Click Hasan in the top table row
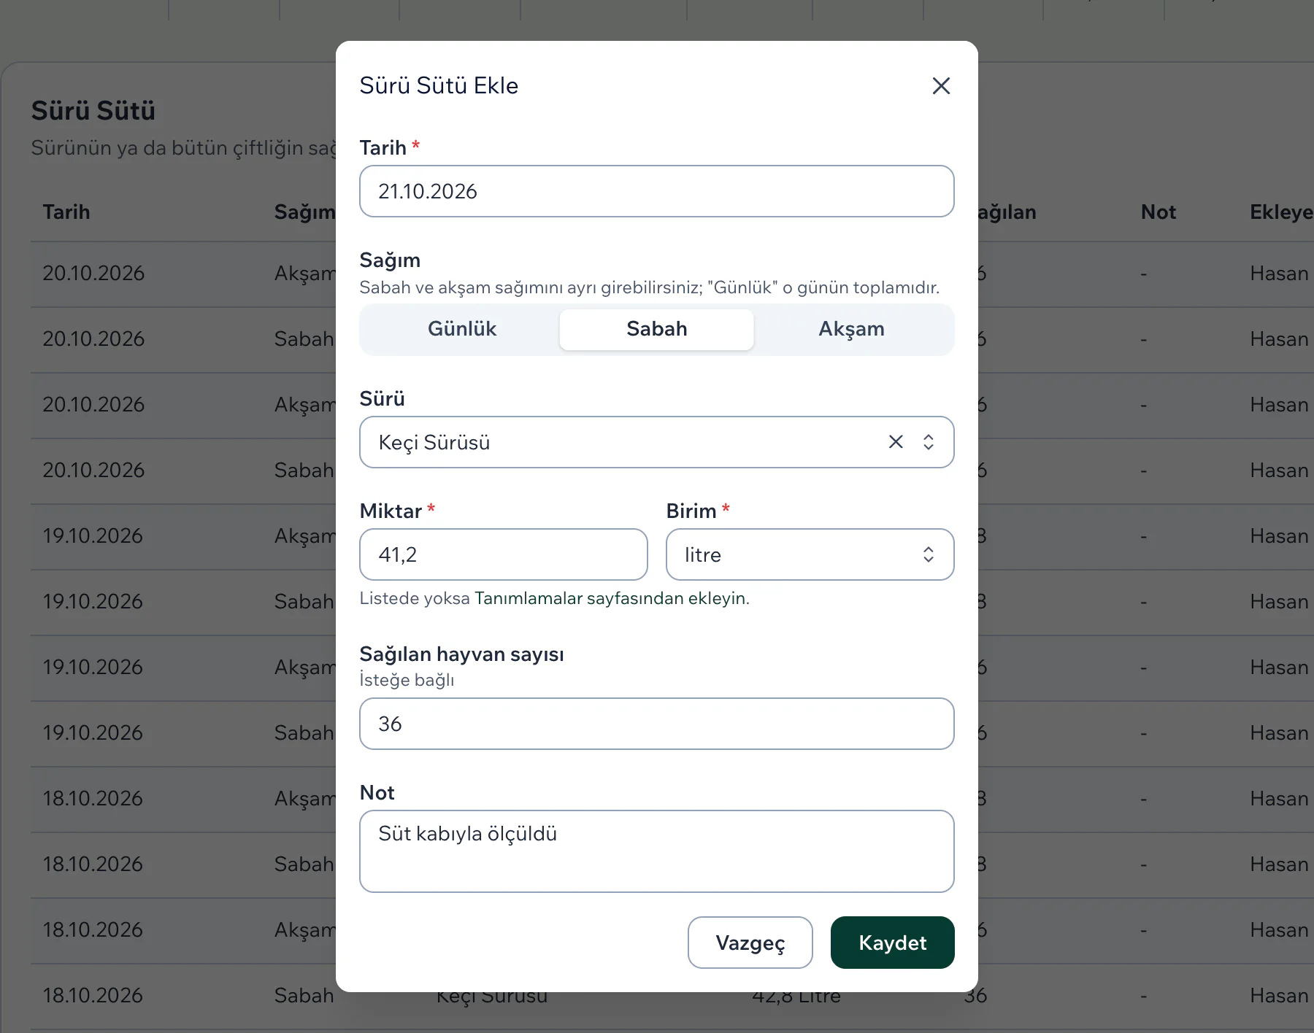Screen dimensions: 1314x1033 [1279, 274]
